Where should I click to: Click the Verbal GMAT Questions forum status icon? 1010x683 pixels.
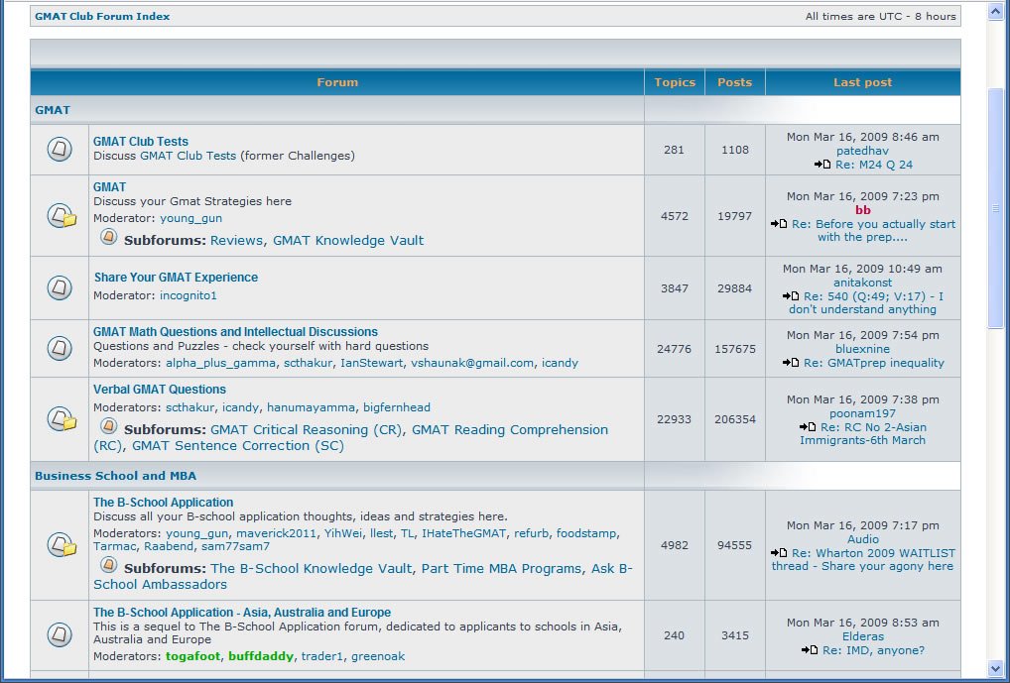tap(62, 419)
